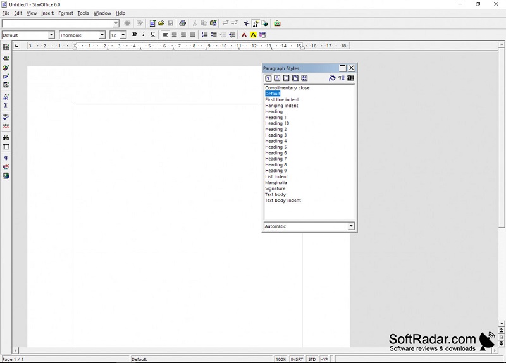The image size is (506, 363).
Task: Show Paragraph Styles icon in Stylist
Action: click(268, 78)
